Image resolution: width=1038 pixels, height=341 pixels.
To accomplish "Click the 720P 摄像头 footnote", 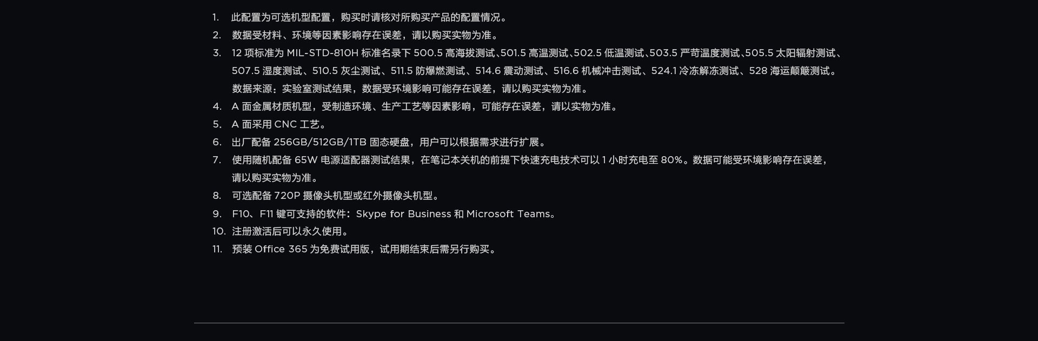I will (x=336, y=196).
